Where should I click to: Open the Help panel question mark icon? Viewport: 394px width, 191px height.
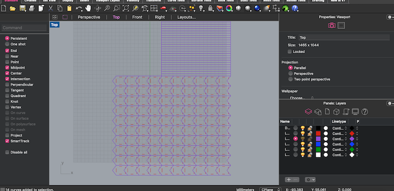click(365, 112)
